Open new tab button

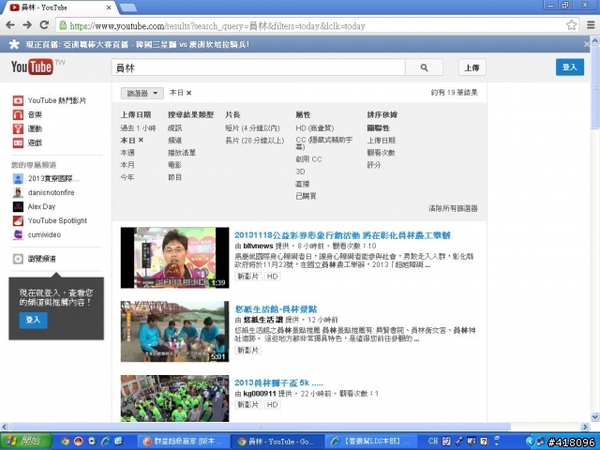tap(127, 7)
